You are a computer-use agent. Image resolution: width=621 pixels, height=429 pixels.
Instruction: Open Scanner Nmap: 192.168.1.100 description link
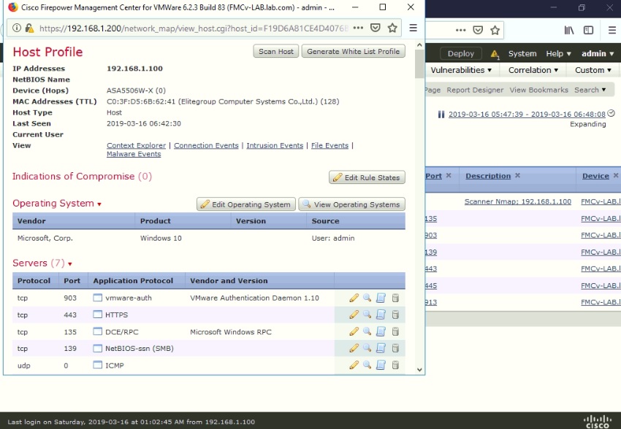click(x=518, y=201)
